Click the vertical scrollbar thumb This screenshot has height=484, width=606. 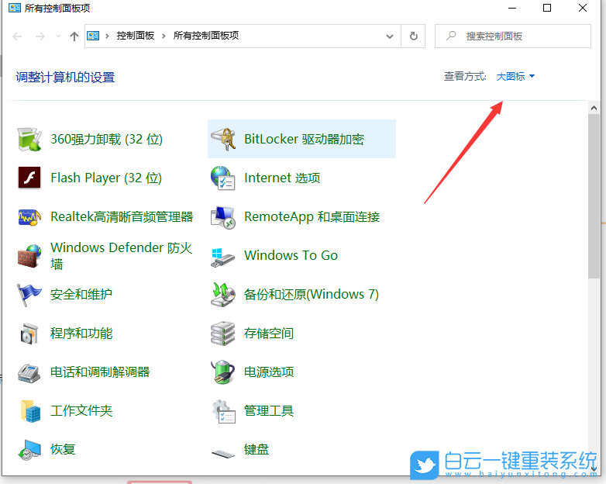[x=594, y=196]
